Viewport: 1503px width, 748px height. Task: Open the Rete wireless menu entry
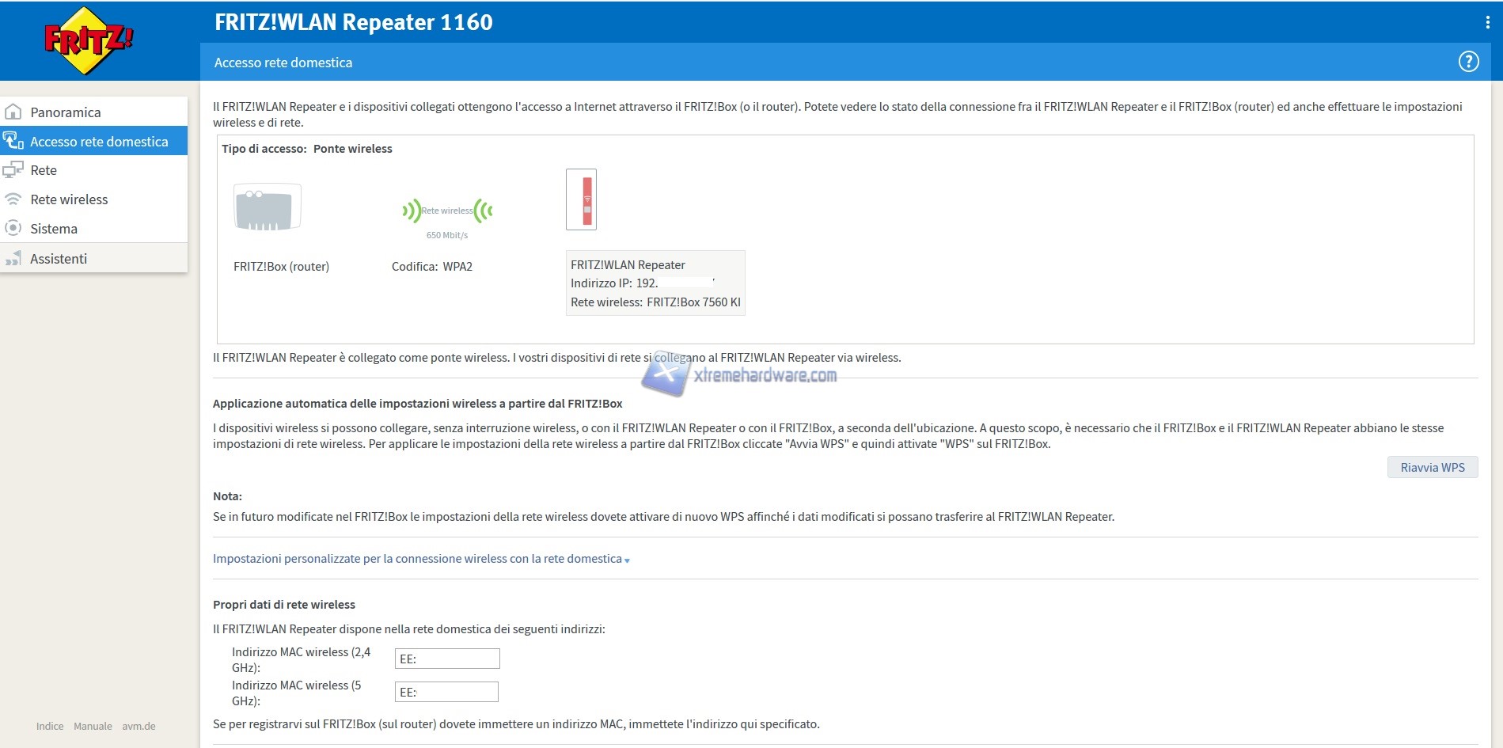pos(69,199)
